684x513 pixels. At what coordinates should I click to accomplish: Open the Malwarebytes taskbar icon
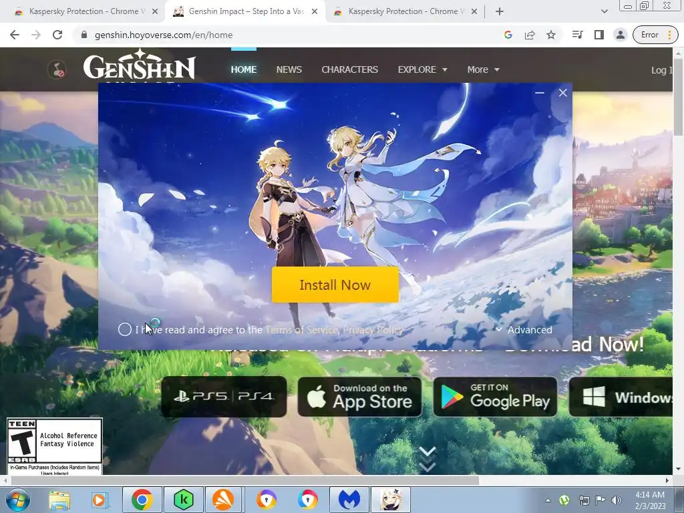(x=349, y=500)
